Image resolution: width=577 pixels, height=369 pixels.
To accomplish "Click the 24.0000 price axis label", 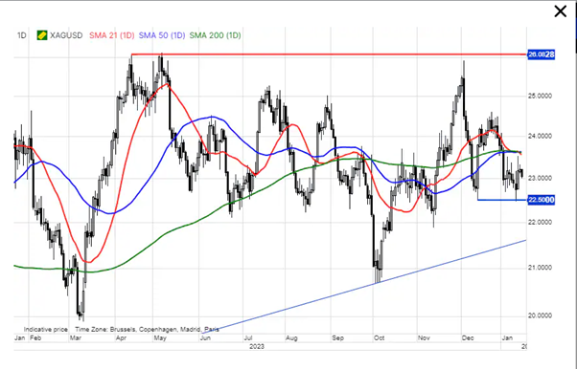I will [541, 136].
